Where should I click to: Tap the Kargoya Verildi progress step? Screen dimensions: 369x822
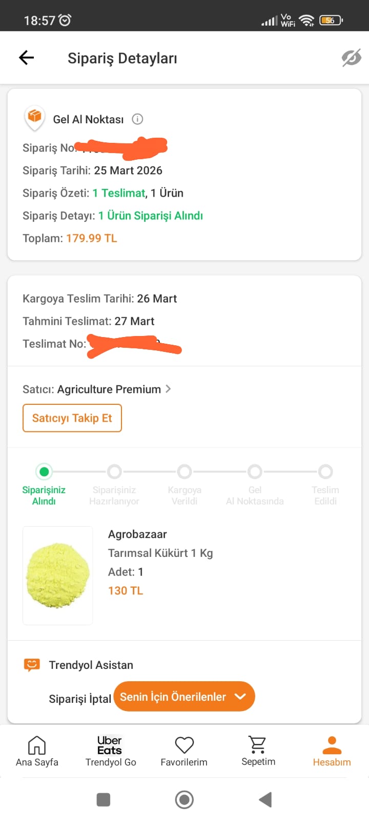coord(184,472)
